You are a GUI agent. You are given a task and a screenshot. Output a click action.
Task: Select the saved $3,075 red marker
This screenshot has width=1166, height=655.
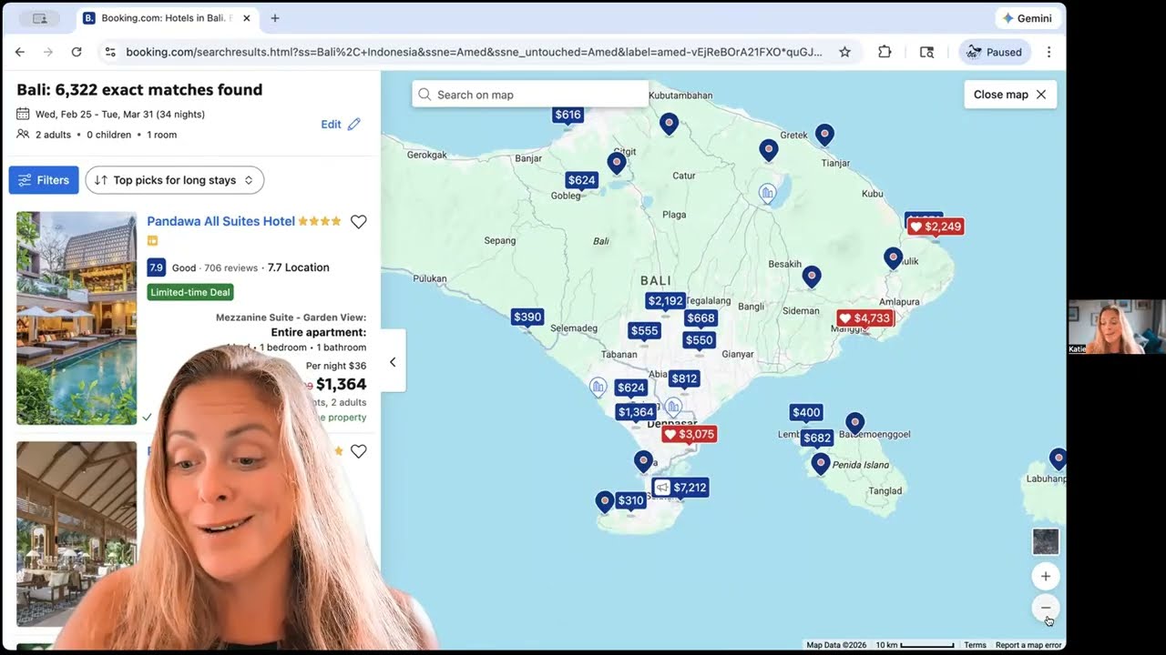point(689,435)
